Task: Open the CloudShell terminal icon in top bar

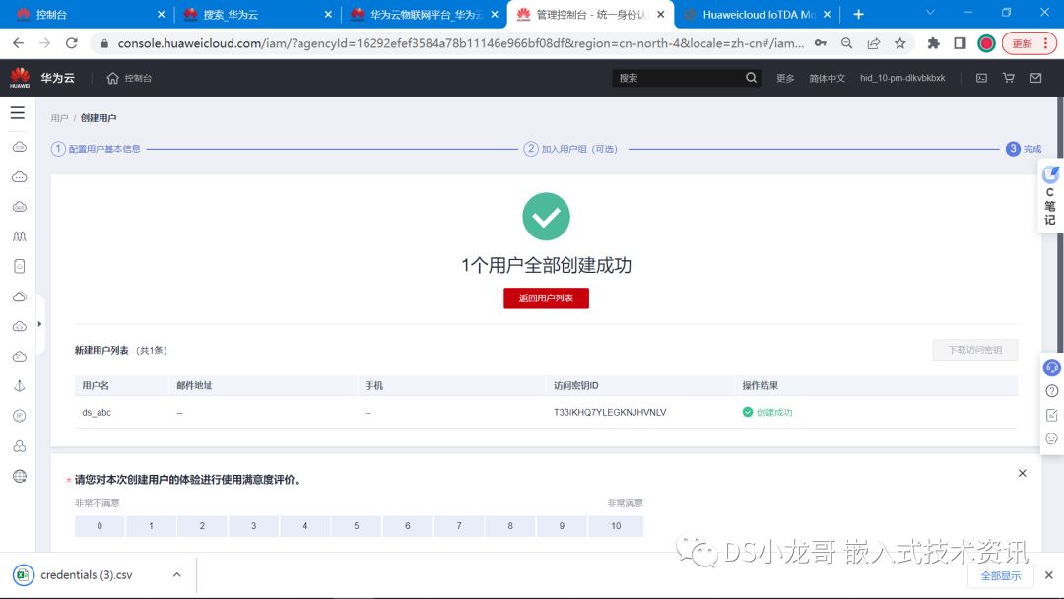Action: [x=981, y=78]
